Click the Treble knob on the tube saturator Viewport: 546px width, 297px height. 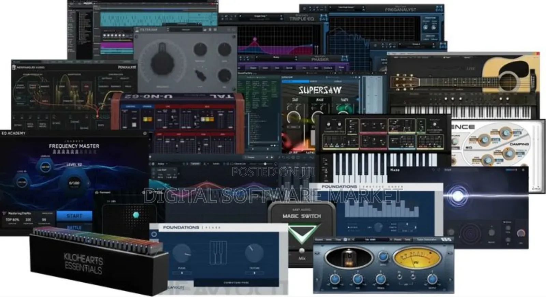(381, 279)
